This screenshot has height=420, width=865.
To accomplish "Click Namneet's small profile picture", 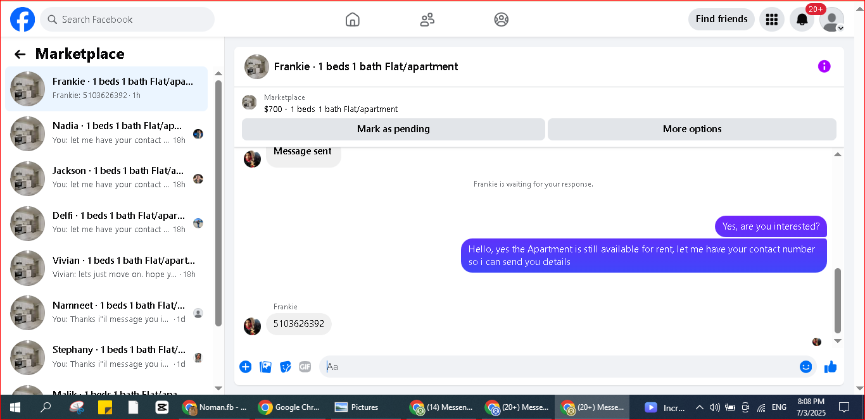I will pyautogui.click(x=198, y=313).
